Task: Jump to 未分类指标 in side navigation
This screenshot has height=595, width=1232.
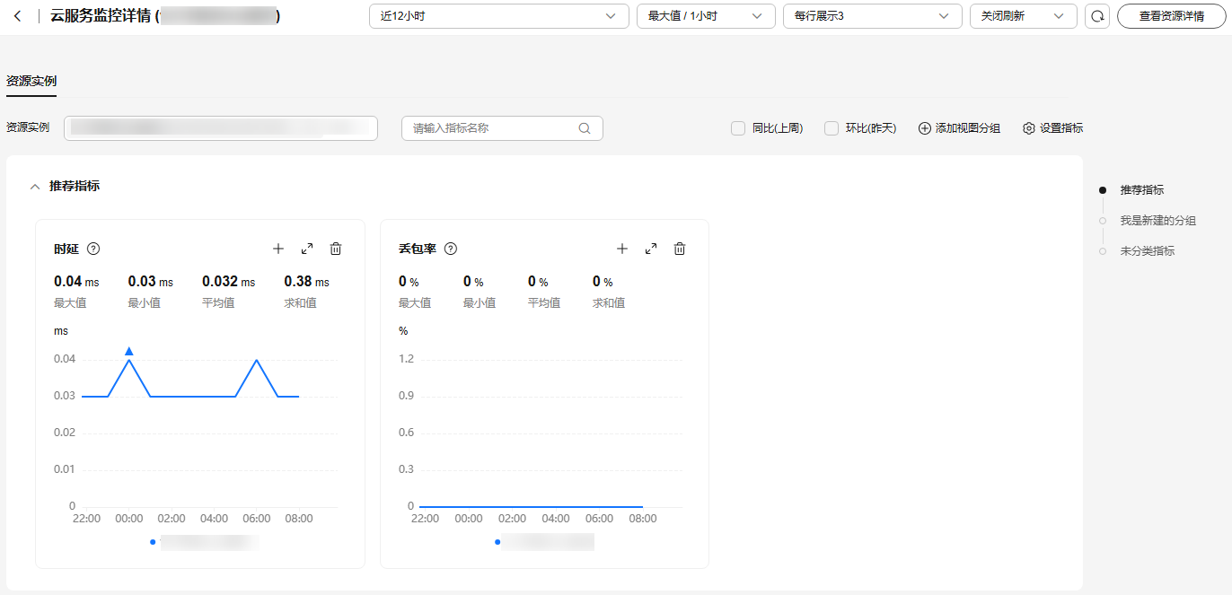Action: [1147, 251]
